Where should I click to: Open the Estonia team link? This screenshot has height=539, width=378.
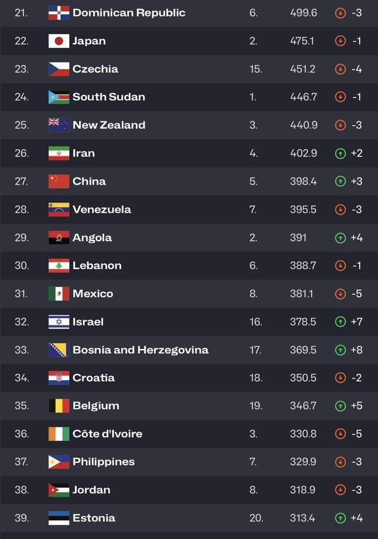94,518
